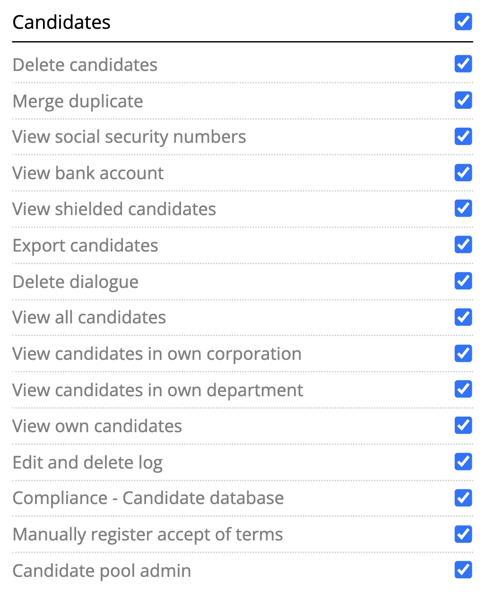Screen dimensions: 485x592
Task: Toggle the Delete dialogue checkbox
Action: pos(463,281)
